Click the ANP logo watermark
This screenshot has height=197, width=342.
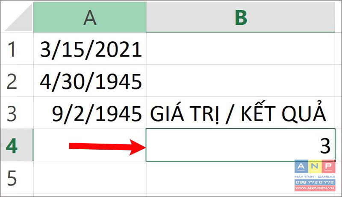tap(315, 167)
